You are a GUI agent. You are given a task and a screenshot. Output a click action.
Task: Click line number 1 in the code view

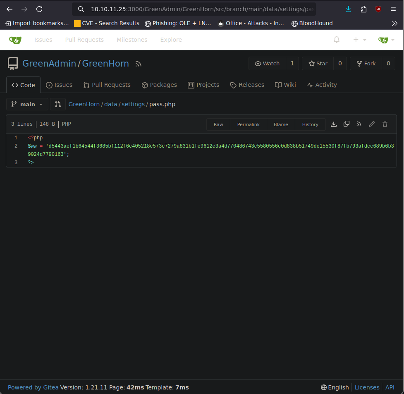coord(16,138)
